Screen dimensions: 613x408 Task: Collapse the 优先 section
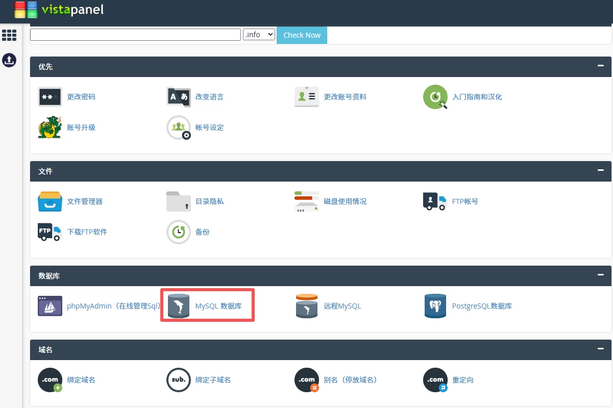click(x=600, y=66)
